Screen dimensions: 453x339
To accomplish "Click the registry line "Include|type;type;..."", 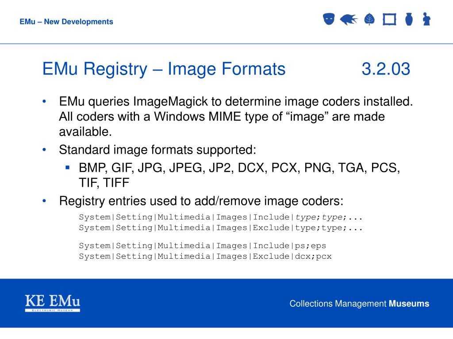I will (221, 217).
